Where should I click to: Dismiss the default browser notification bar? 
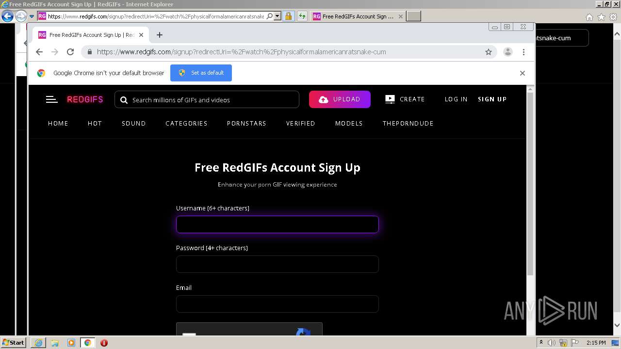click(x=523, y=73)
